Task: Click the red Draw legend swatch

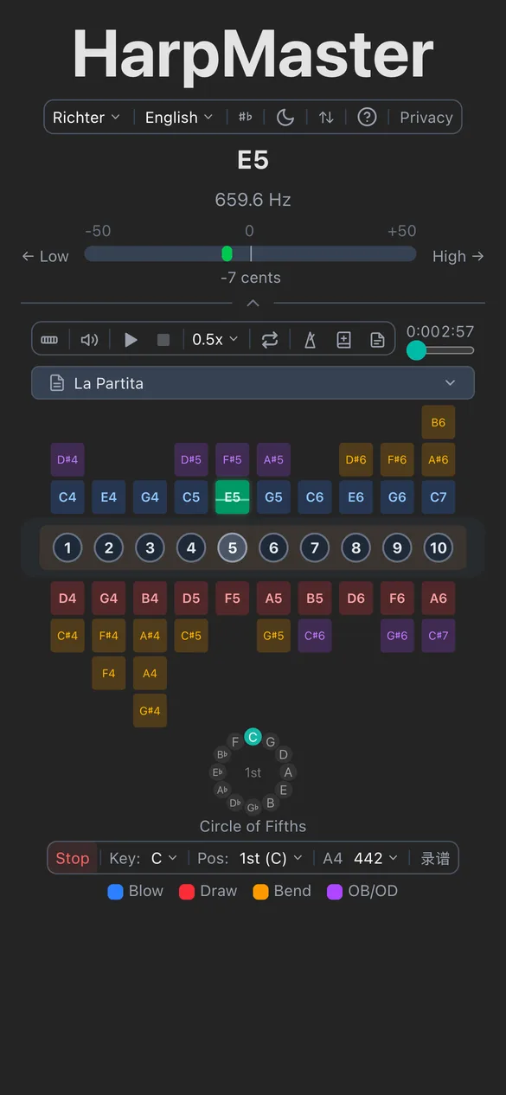Action: click(186, 892)
